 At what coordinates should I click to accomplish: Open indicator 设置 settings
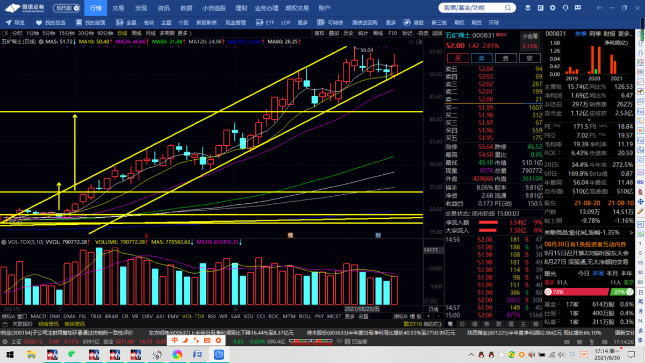point(363,317)
